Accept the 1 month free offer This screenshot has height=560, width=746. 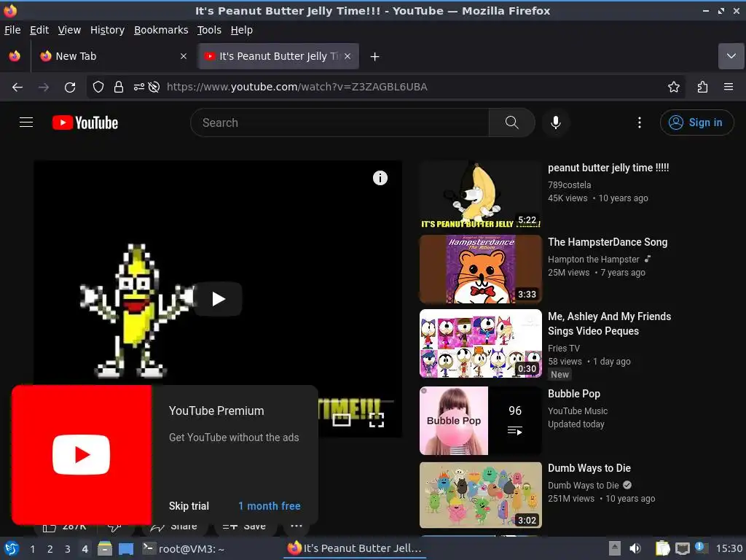pyautogui.click(x=270, y=506)
